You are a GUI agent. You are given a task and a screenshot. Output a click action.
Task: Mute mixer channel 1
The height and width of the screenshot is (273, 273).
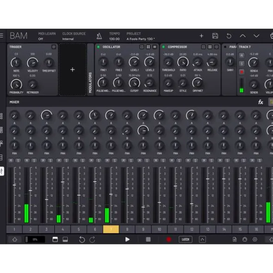(x=11, y=161)
